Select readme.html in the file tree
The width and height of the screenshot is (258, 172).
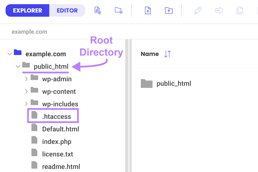tap(61, 166)
